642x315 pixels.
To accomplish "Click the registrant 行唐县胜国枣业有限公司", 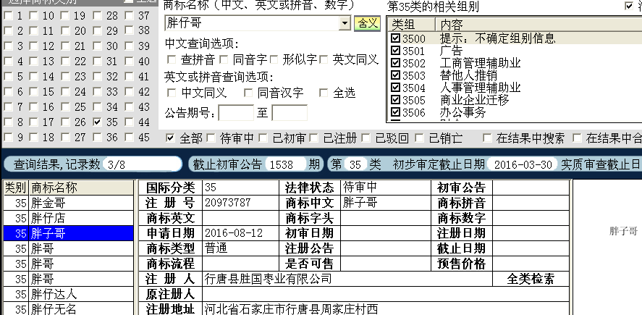I will (269, 280).
